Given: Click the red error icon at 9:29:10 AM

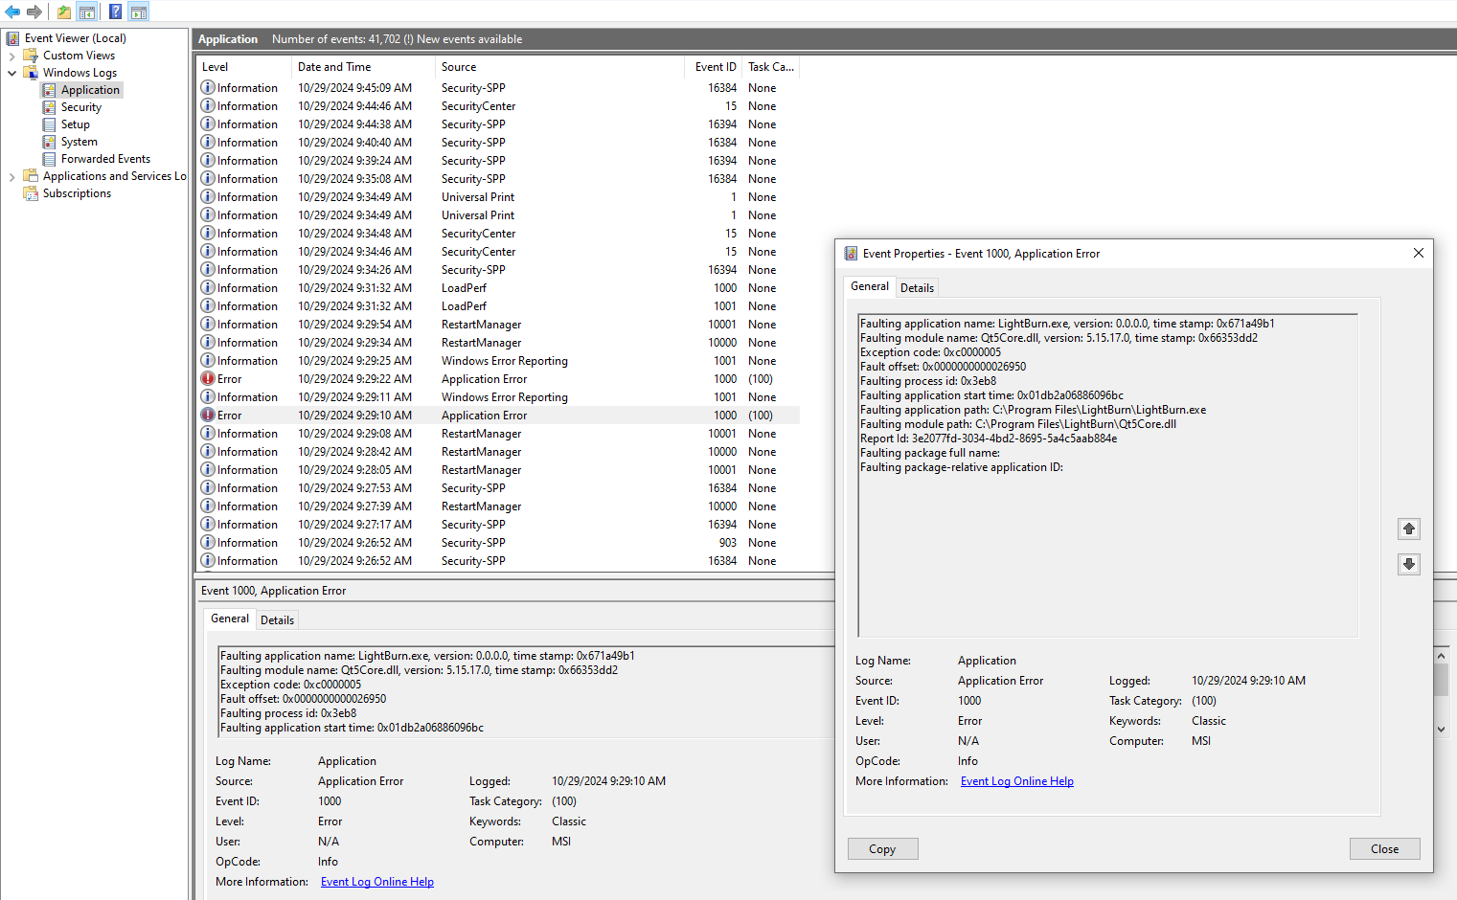Looking at the screenshot, I should coord(208,416).
